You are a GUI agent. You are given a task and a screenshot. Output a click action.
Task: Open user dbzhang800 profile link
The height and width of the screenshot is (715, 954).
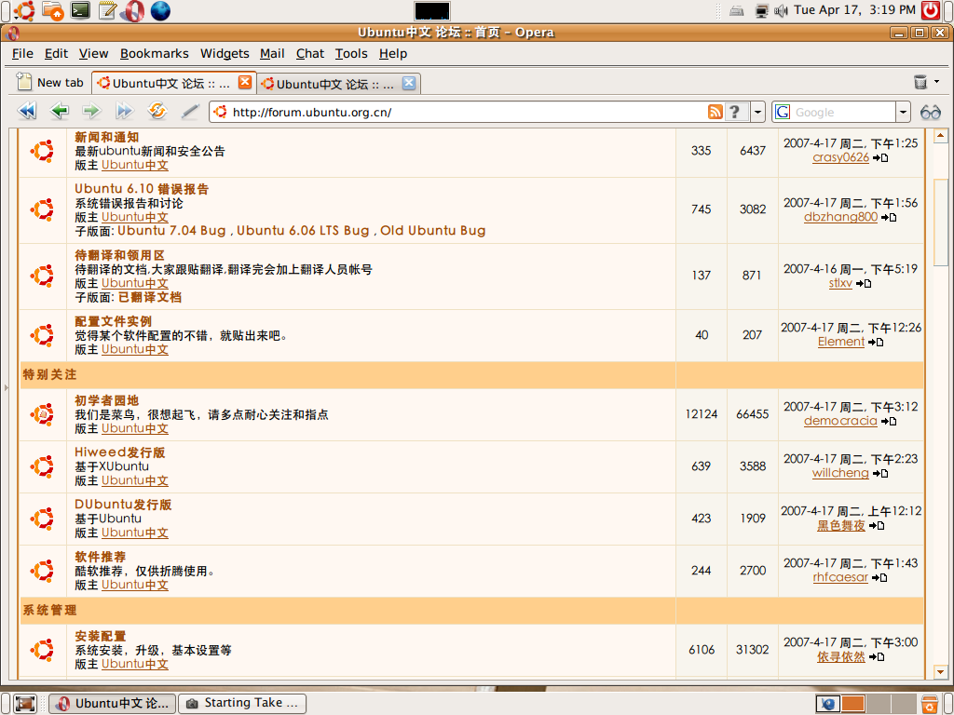[x=840, y=217]
